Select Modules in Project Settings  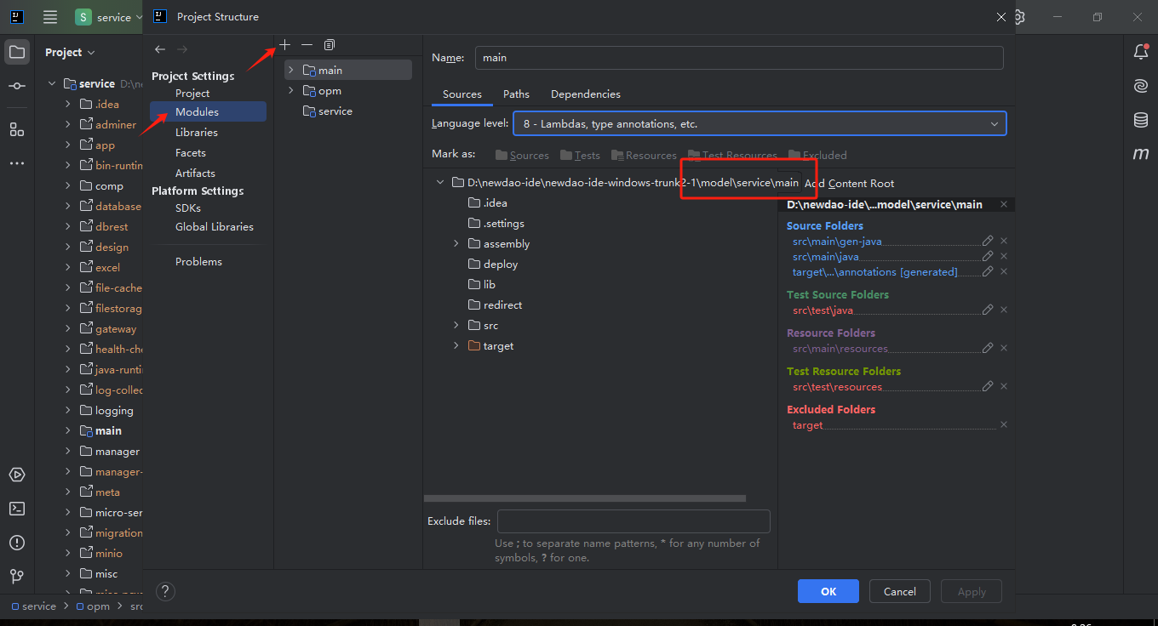pyautogui.click(x=209, y=111)
